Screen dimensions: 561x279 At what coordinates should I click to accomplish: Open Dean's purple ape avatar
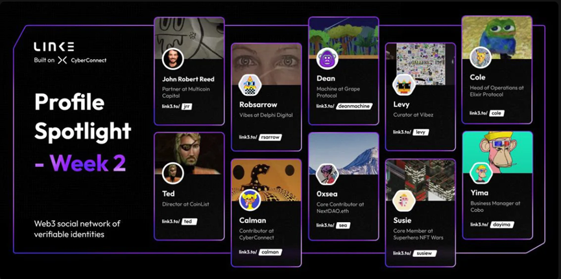pos(328,59)
